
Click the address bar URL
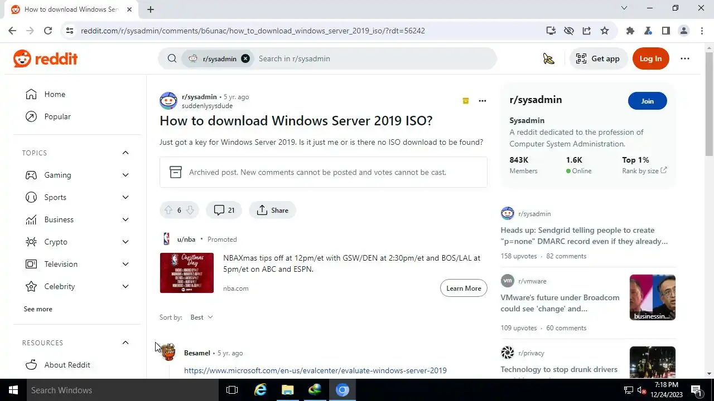tap(253, 31)
